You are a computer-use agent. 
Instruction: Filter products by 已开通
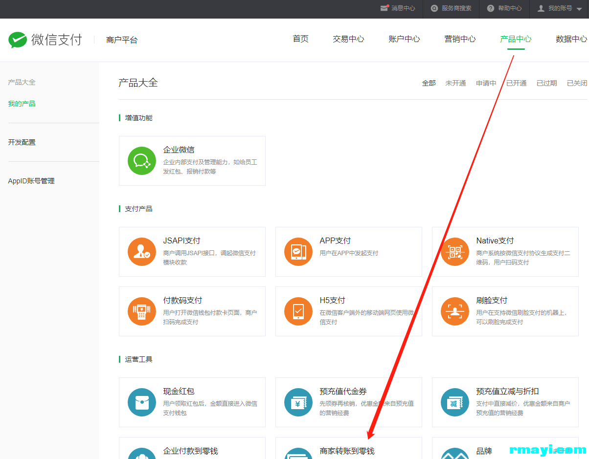click(517, 83)
